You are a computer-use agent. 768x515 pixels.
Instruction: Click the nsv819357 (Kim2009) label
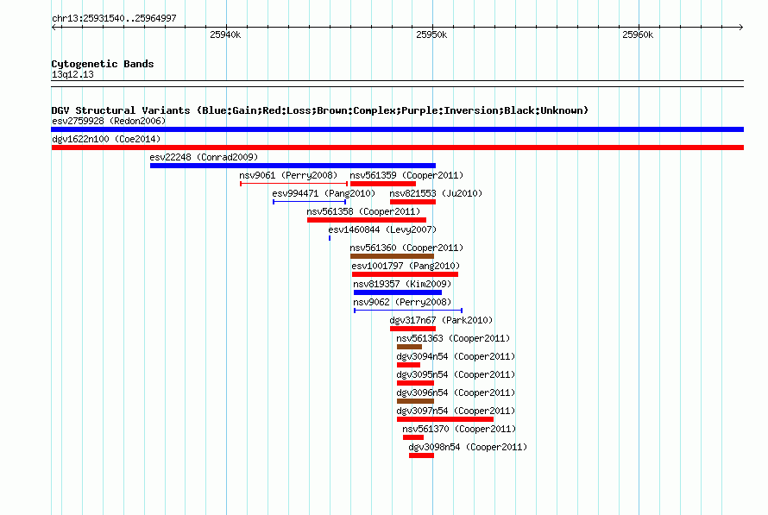point(402,284)
